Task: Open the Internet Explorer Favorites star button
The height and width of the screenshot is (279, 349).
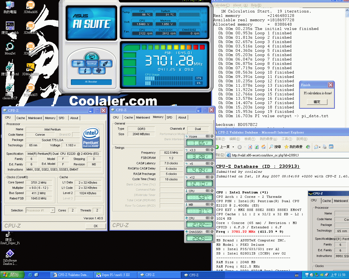Action: [x=293, y=147]
